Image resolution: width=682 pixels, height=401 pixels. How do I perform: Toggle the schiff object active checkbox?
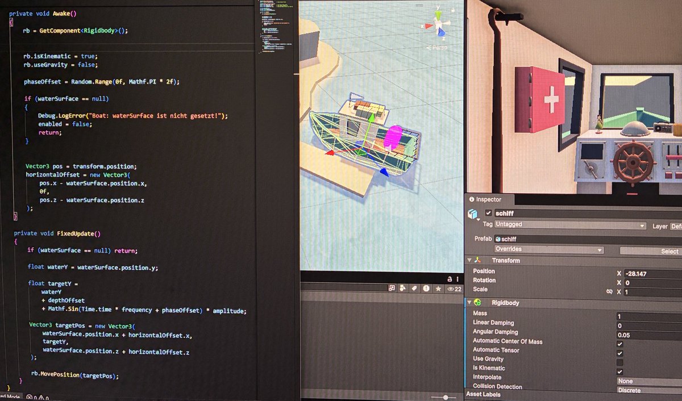coord(488,214)
